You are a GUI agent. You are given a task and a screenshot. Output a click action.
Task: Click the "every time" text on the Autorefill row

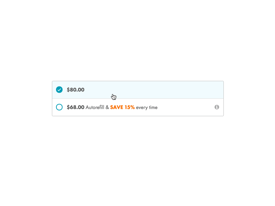[x=147, y=107]
